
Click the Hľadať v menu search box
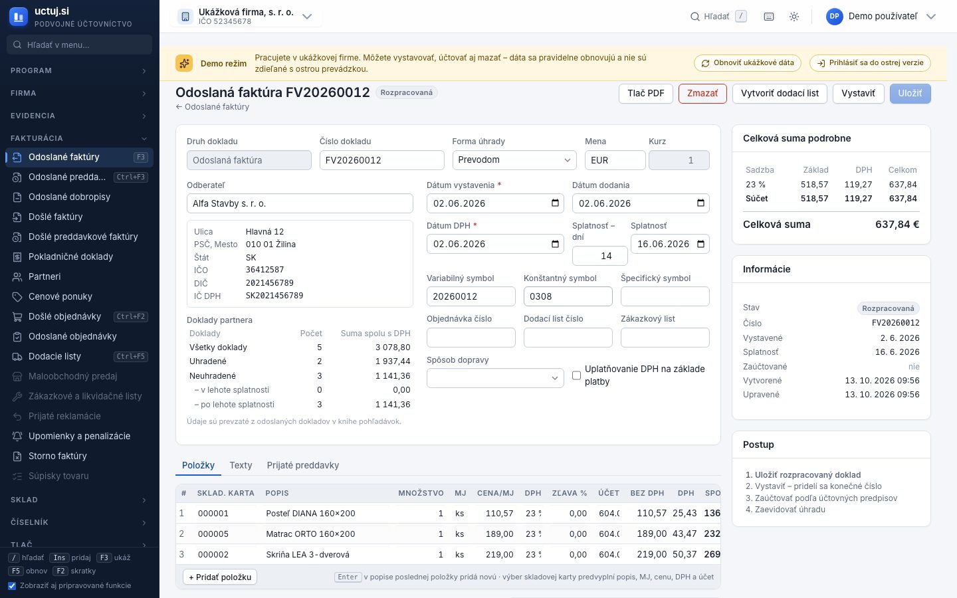pyautogui.click(x=80, y=45)
